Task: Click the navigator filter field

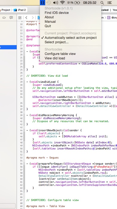Action: coord(8,205)
